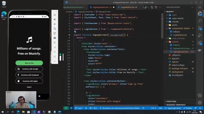Open Source Control view in activity bar

tap(200, 28)
